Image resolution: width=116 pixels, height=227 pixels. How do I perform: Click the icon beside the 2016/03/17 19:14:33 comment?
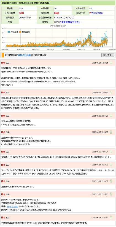pos(111,132)
